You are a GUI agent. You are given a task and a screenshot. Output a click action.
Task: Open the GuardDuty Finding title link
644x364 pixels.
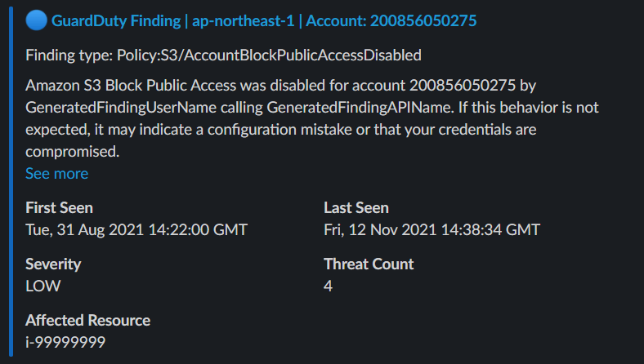point(263,21)
